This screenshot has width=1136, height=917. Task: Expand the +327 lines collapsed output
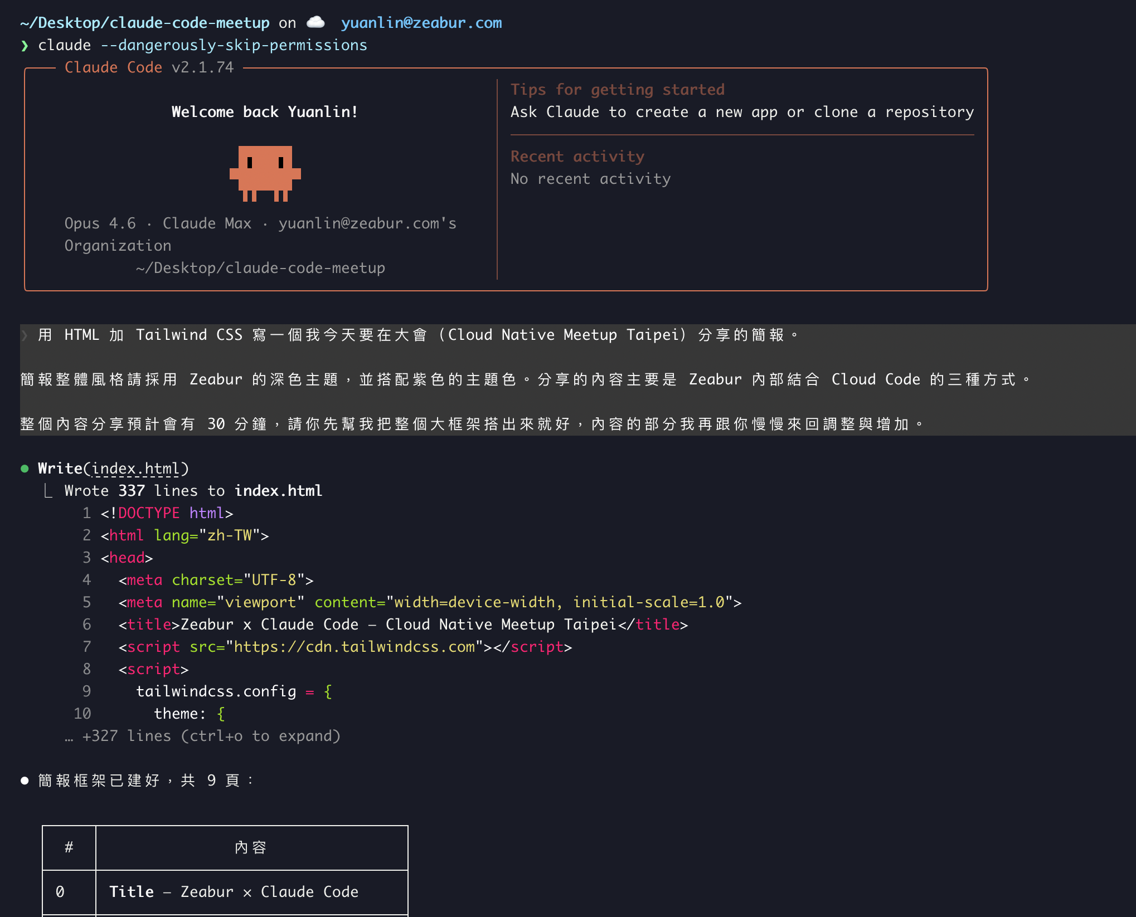pyautogui.click(x=203, y=736)
